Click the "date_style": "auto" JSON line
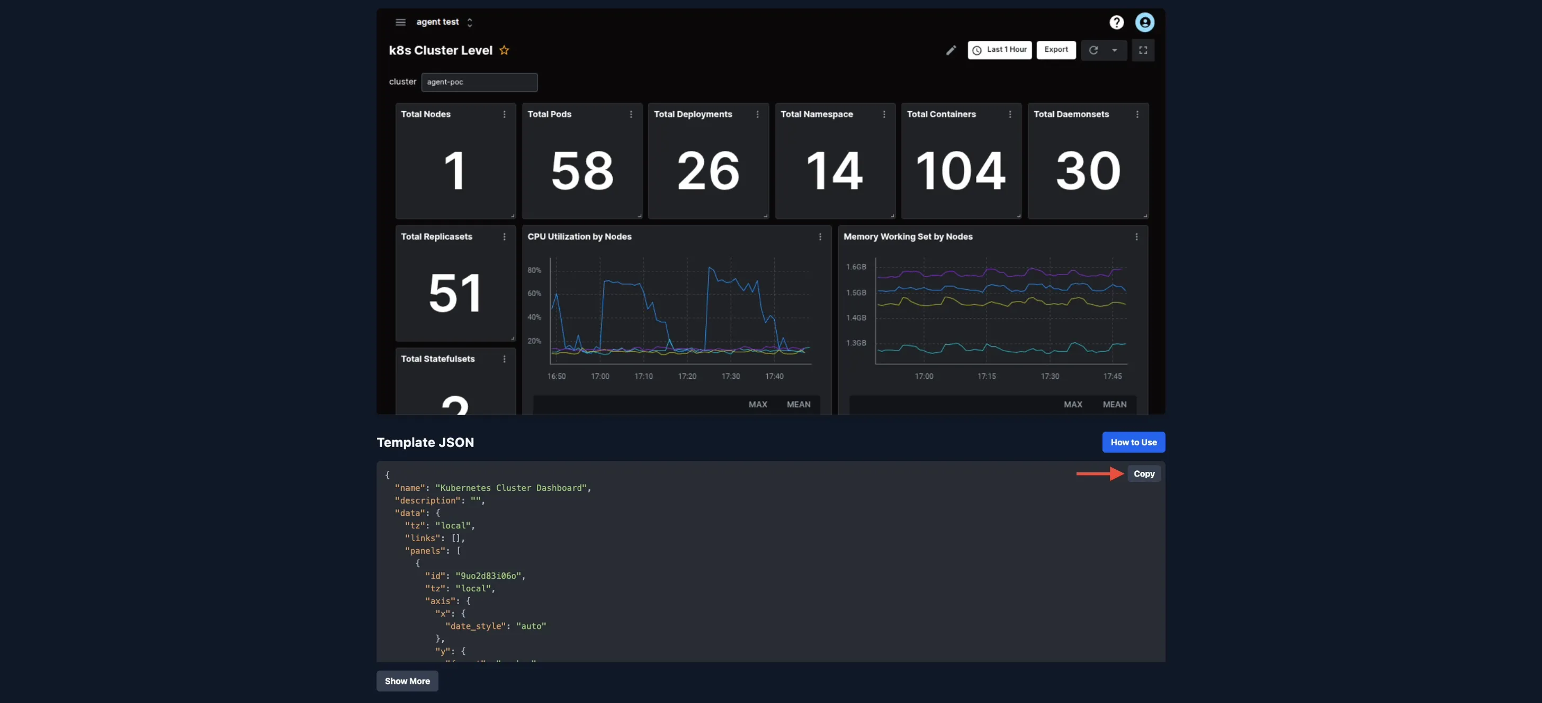 (496, 626)
